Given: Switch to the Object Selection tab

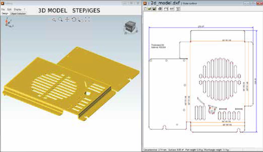Looking at the screenshot, I should [x=18, y=13].
